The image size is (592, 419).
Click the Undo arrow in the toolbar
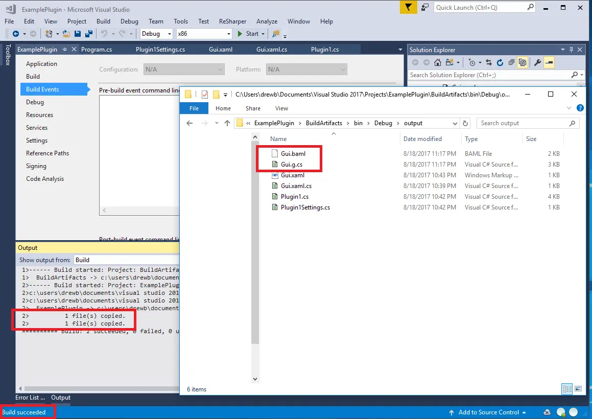[104, 34]
